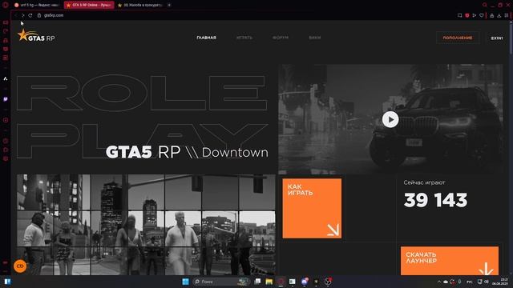The width and height of the screenshot is (513, 288).
Task: Go forward in browser history
Action: click(x=23, y=15)
